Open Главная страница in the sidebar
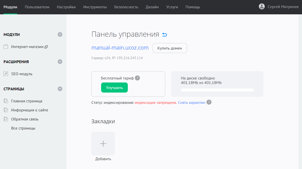The image size is (302, 169). coord(26,101)
